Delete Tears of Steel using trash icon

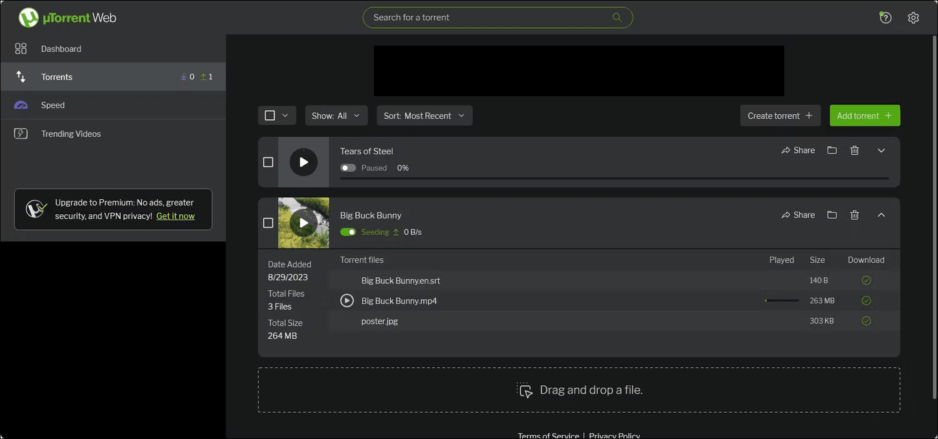tap(855, 150)
